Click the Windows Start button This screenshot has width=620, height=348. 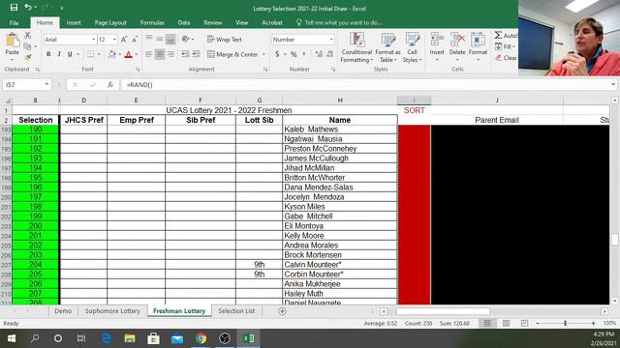click(x=11, y=338)
